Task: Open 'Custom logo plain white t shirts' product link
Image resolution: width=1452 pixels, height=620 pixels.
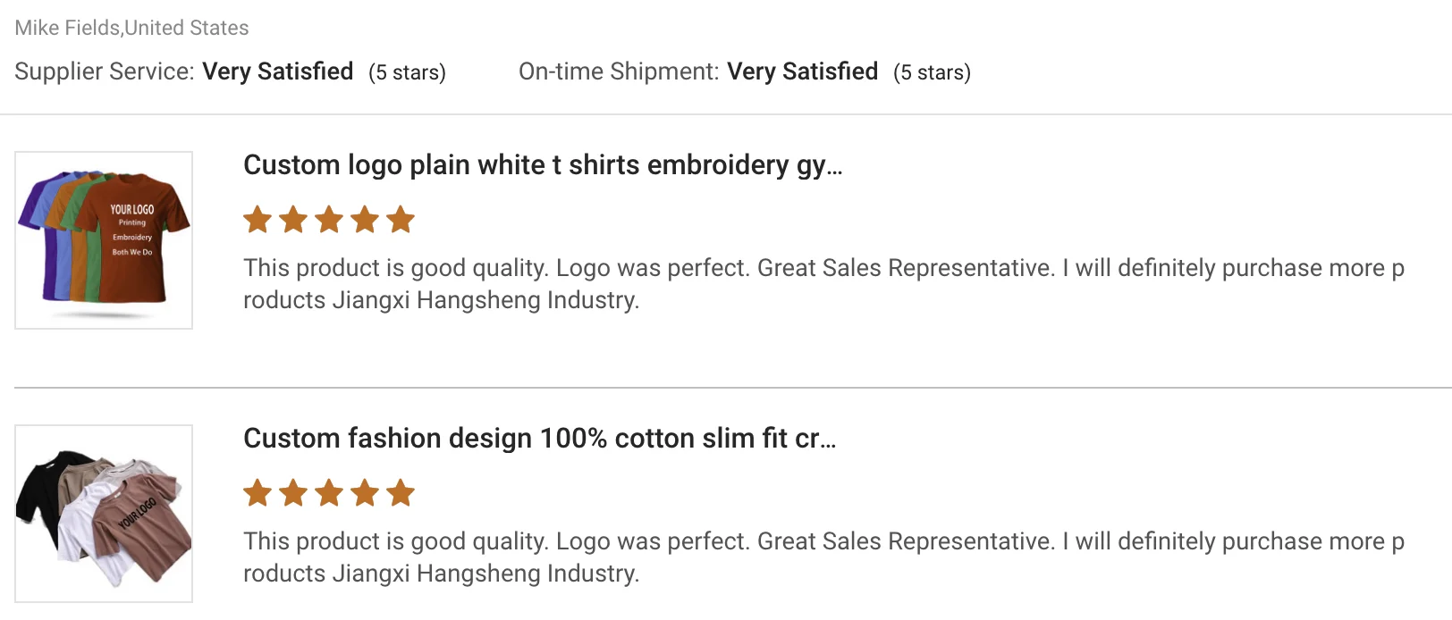Action: (x=542, y=165)
